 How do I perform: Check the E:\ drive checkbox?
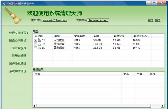coord(35,48)
